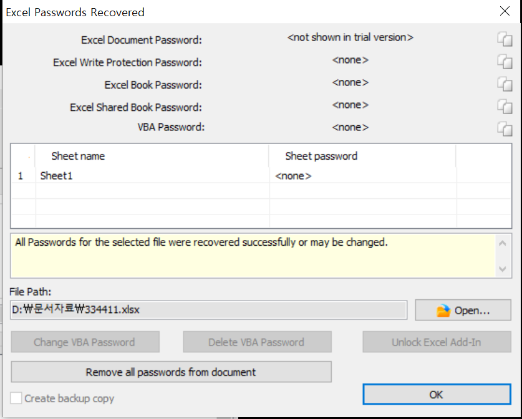Copy the Excel Shared Book Password value

pos(505,107)
